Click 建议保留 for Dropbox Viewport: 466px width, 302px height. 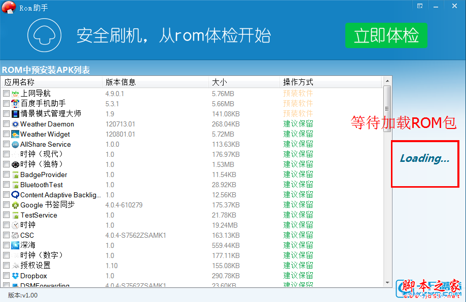298,276
